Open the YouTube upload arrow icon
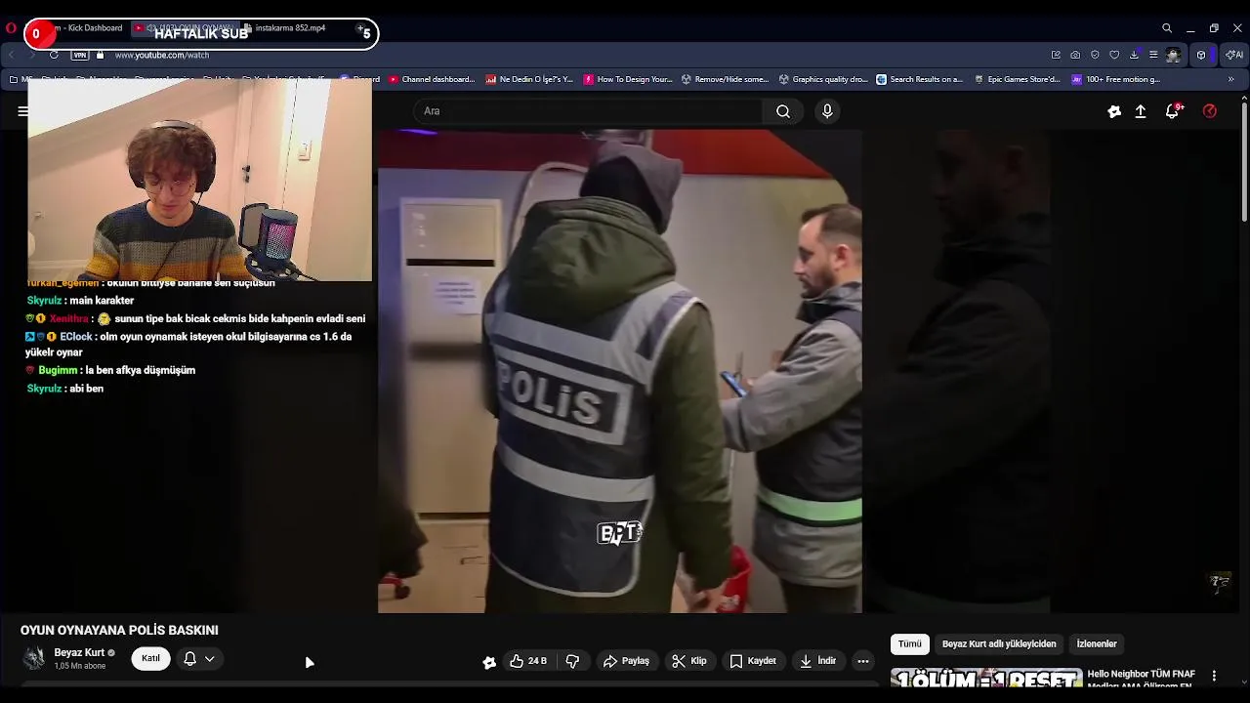The width and height of the screenshot is (1250, 703). coord(1140,111)
